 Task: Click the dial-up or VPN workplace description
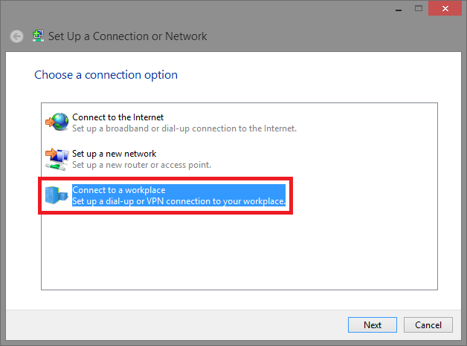(178, 201)
